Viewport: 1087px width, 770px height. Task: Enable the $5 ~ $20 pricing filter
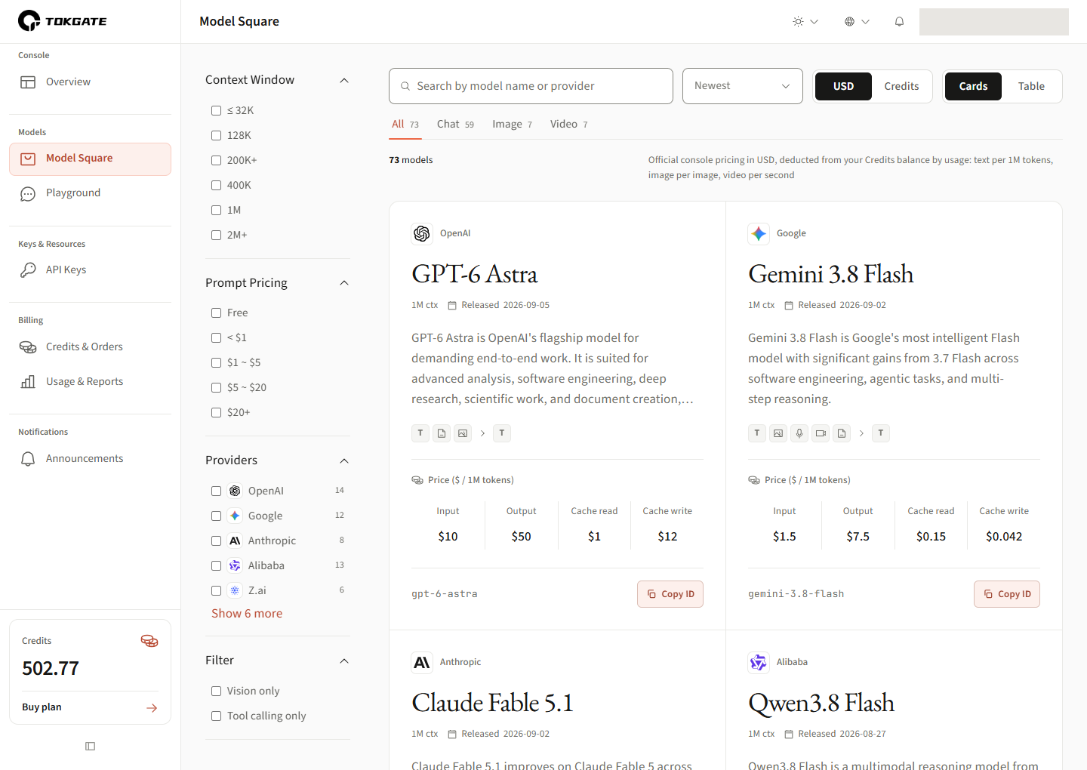pyautogui.click(x=217, y=388)
